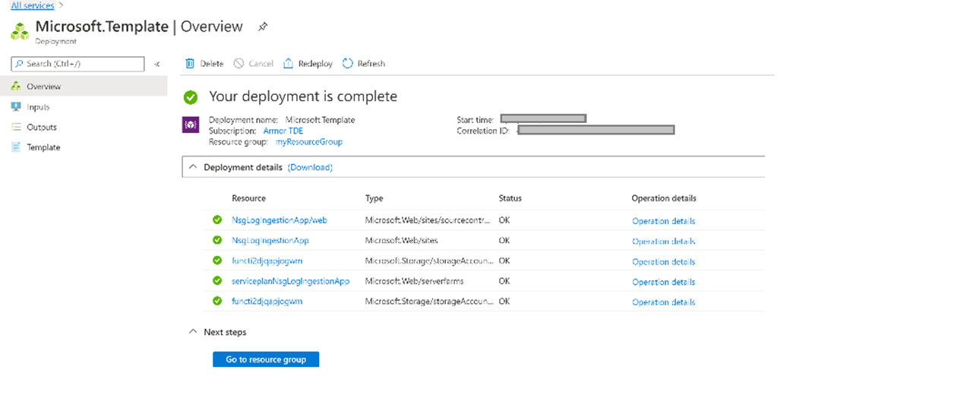Click the purple deployment template icon

(191, 125)
